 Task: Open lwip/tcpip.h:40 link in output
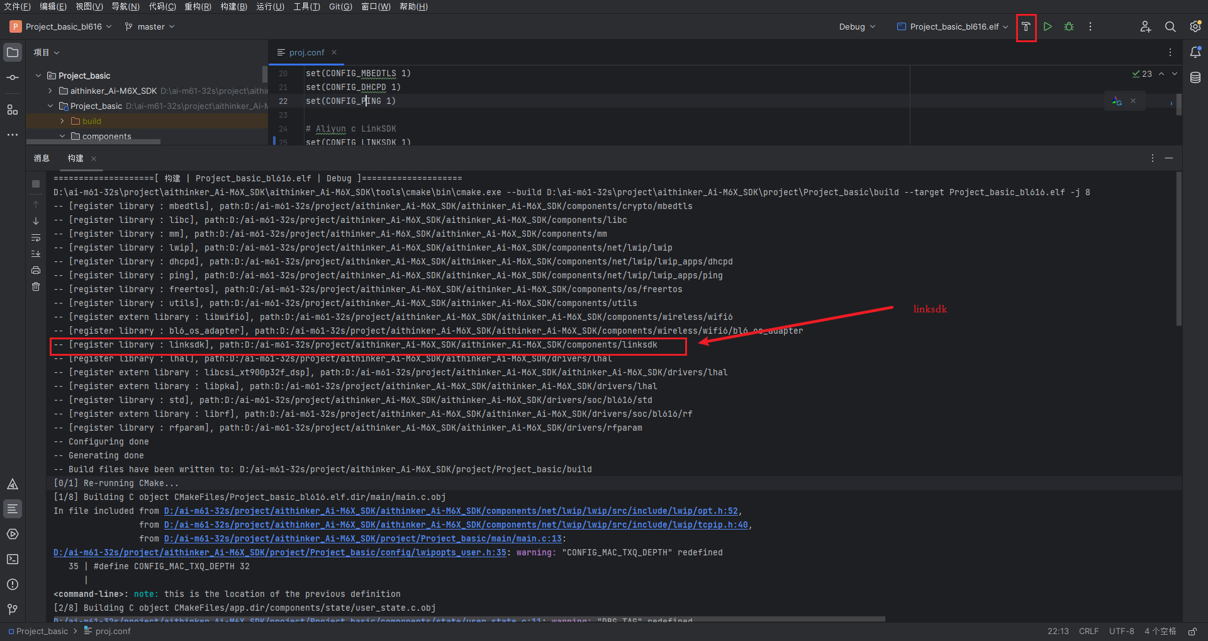click(x=456, y=525)
